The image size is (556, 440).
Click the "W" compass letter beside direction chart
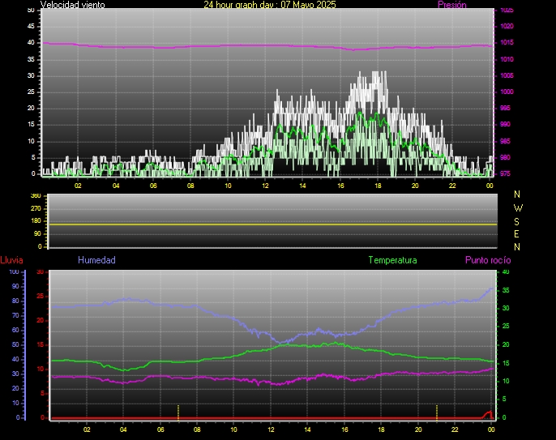coord(518,208)
